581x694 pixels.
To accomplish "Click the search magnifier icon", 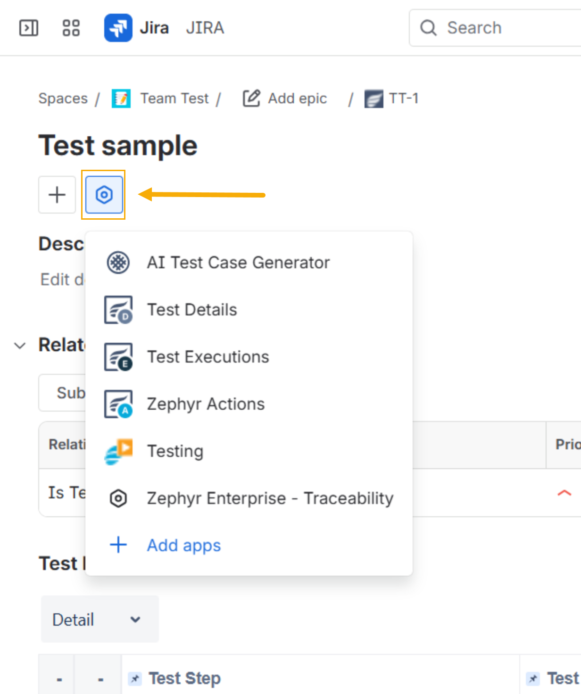I will click(428, 28).
